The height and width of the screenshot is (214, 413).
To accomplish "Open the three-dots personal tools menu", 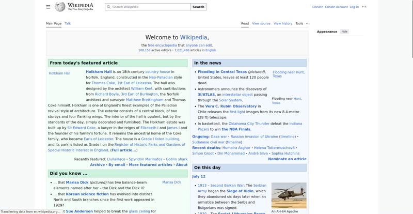I will pyautogui.click(x=364, y=7).
